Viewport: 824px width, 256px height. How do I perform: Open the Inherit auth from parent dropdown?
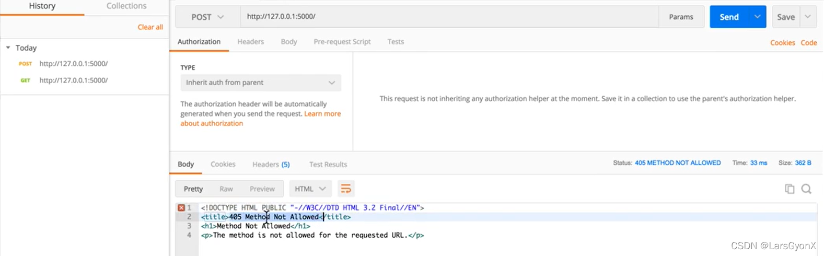(261, 83)
